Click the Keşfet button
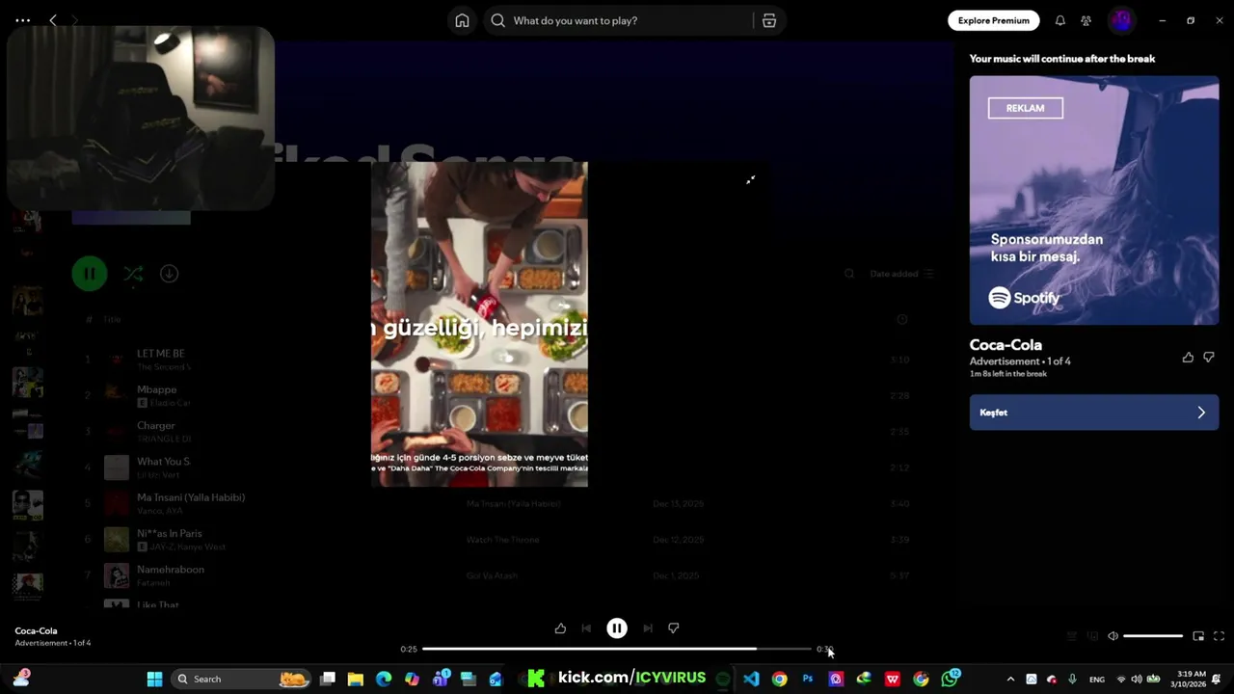The width and height of the screenshot is (1234, 694). tap(1094, 413)
